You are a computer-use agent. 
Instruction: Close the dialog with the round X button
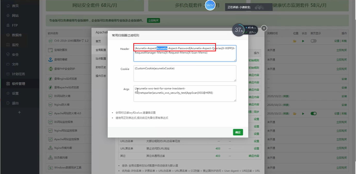point(264,28)
